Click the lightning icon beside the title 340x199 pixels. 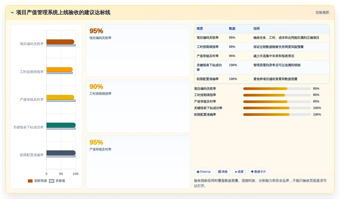[12, 13]
